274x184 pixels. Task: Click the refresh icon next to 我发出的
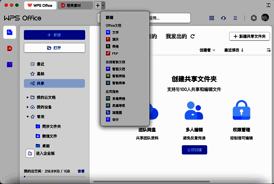pyautogui.click(x=192, y=36)
